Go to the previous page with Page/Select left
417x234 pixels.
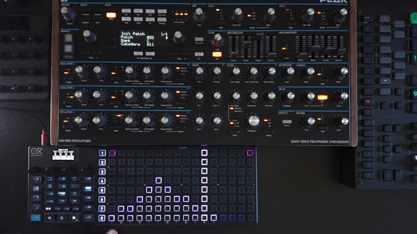pyautogui.click(x=138, y=53)
